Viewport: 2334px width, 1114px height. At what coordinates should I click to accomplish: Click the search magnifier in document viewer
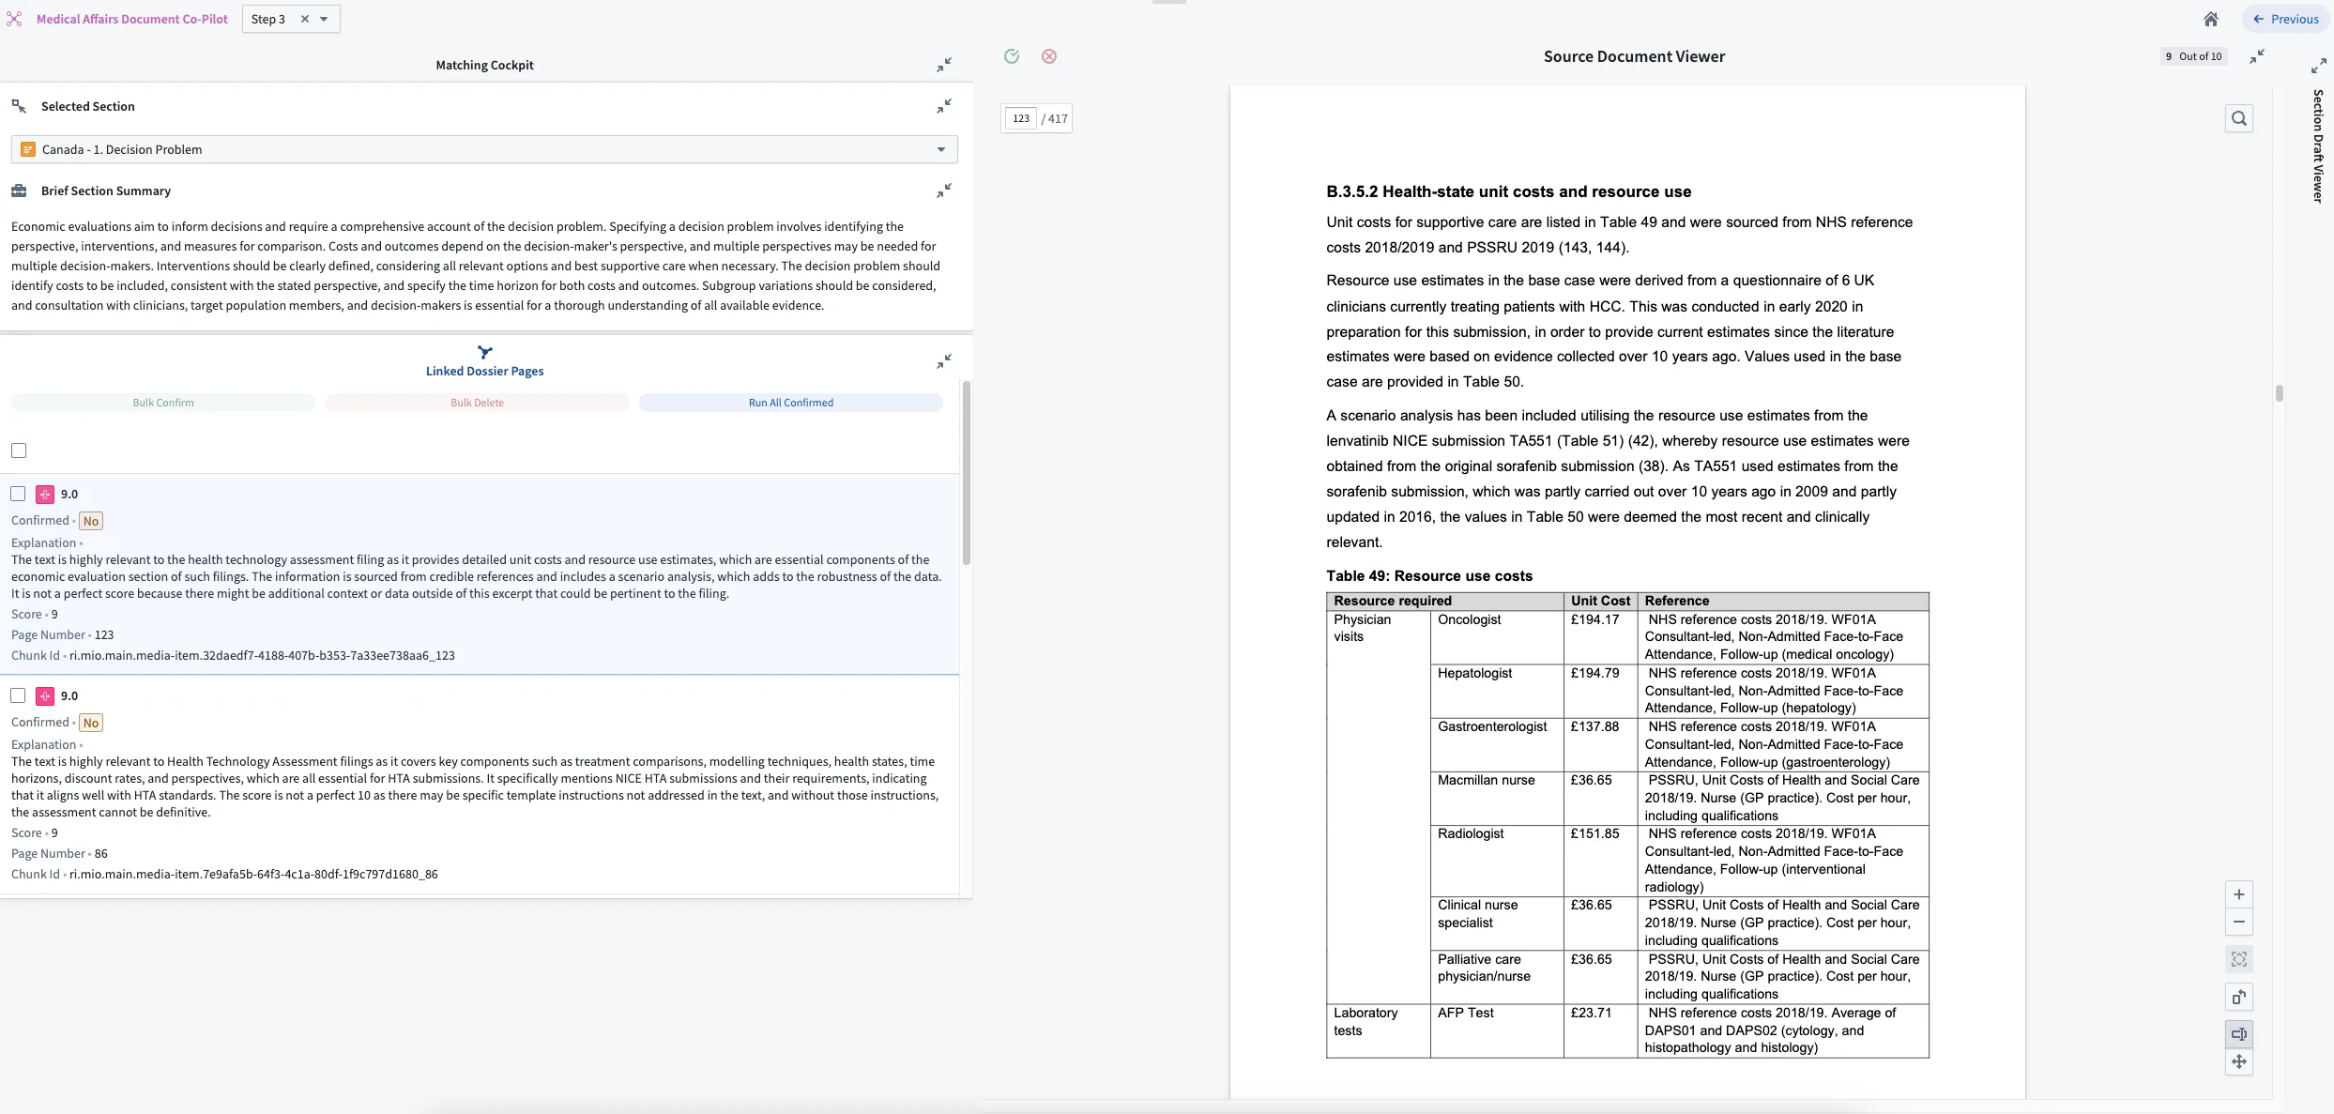coord(2239,118)
